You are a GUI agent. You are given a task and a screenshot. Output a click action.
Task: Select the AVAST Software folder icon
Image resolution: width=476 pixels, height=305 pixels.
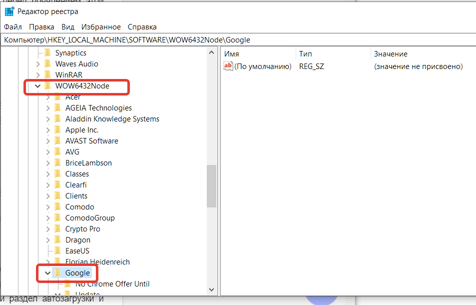point(57,140)
